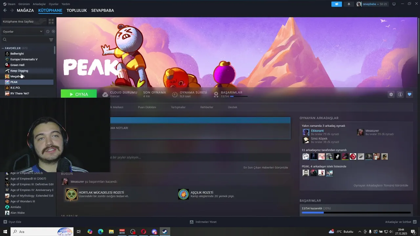Open the Steam menu
Screen dimensions: 420x236
9,4
